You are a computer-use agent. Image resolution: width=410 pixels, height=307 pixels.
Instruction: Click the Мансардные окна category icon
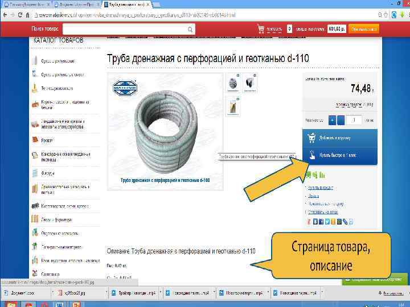[35, 156]
